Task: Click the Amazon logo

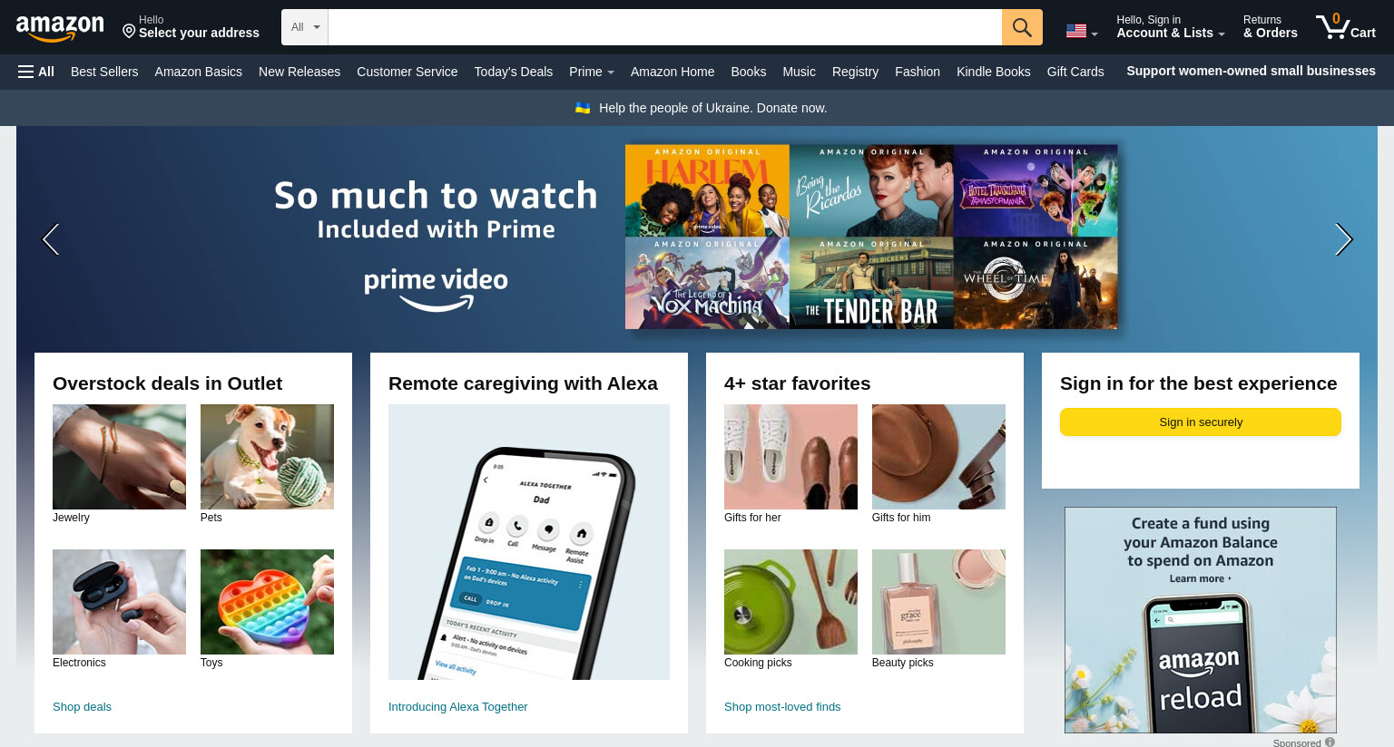Action: tap(60, 28)
